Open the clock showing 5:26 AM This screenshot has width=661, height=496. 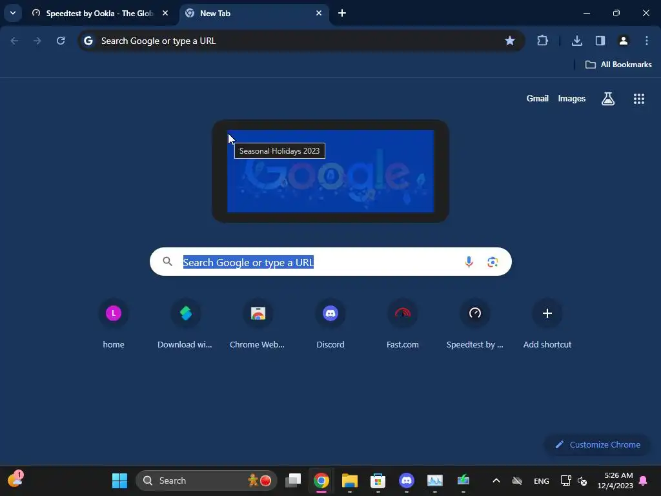(615, 480)
